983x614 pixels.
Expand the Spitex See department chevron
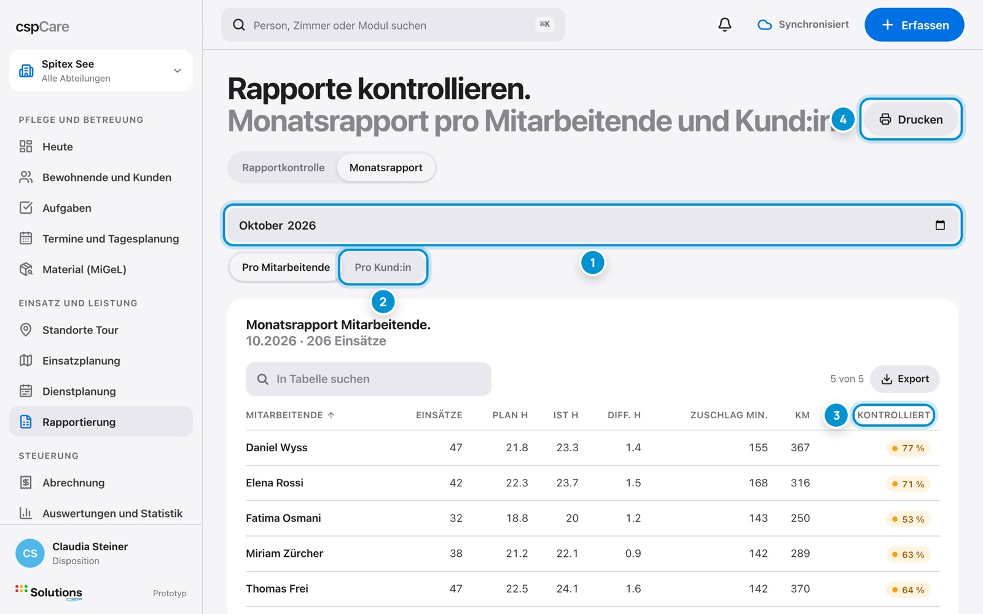(178, 71)
